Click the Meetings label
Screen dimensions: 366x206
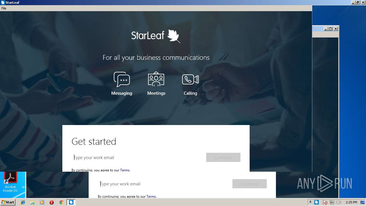[x=156, y=93]
